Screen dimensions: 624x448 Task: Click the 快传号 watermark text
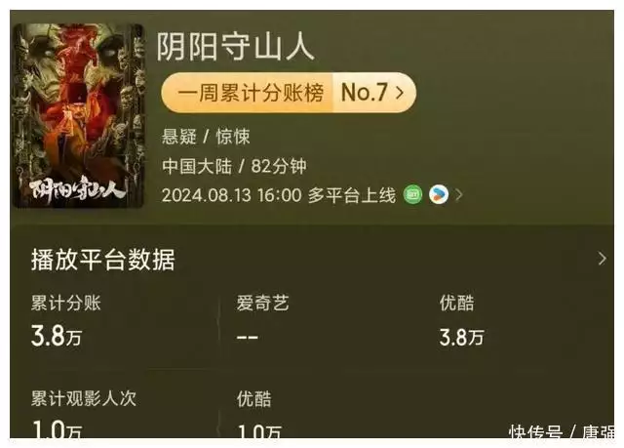(x=535, y=432)
